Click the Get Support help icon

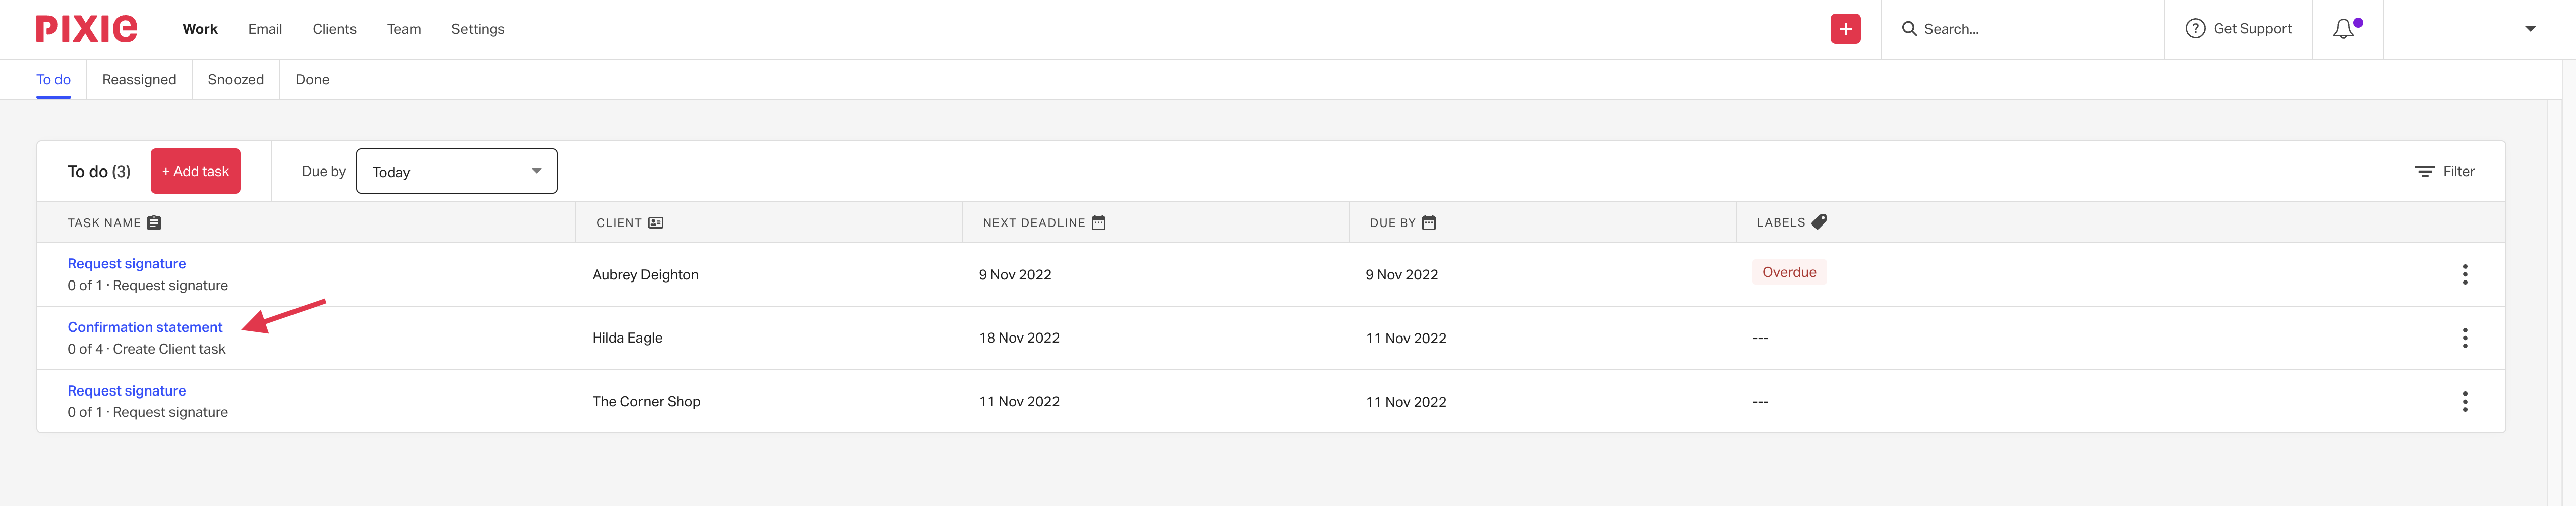tap(2195, 29)
